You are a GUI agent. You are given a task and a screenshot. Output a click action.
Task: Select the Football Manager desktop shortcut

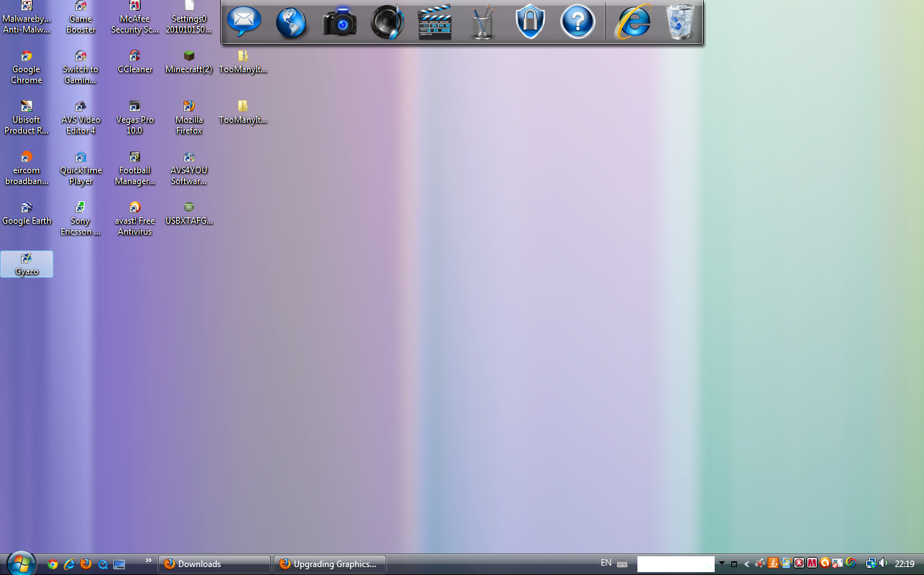pyautogui.click(x=135, y=169)
